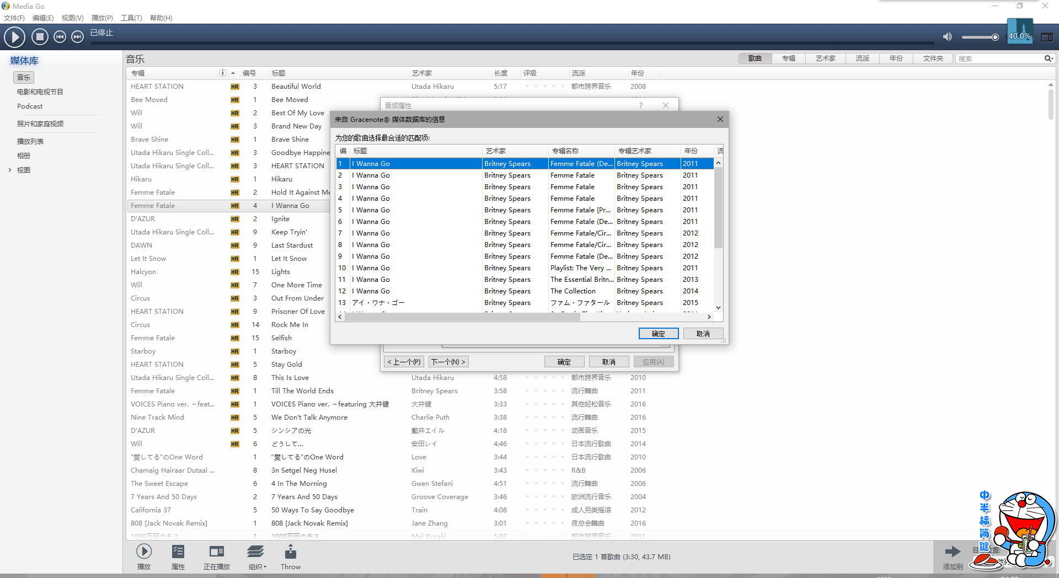Select Gracenote row 12 The Collection
Screen dimensions: 1059x578
point(525,291)
